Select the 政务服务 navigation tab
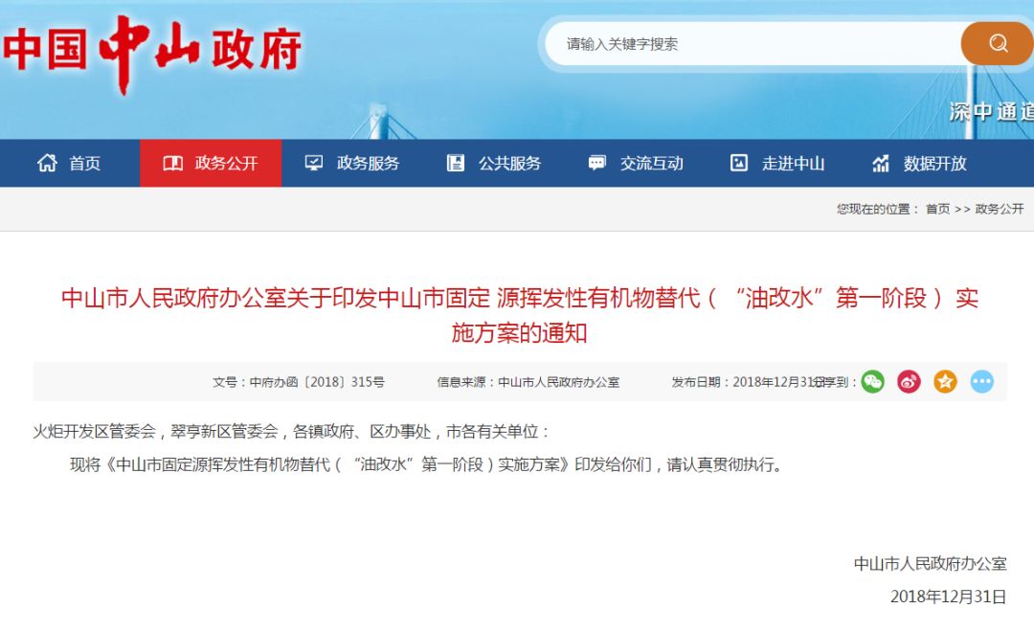Viewport: 1034px width, 631px height. (x=352, y=163)
